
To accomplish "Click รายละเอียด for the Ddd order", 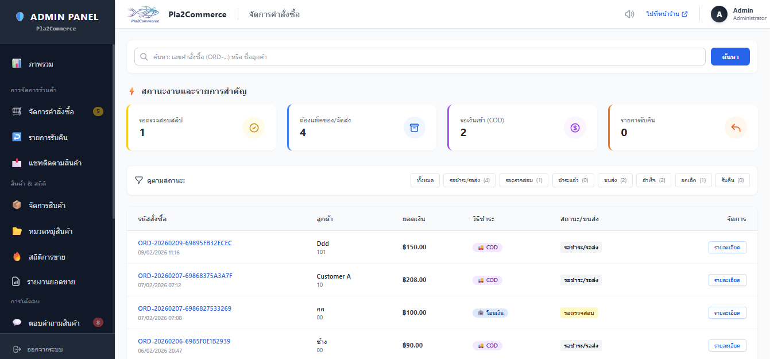I will [727, 248].
